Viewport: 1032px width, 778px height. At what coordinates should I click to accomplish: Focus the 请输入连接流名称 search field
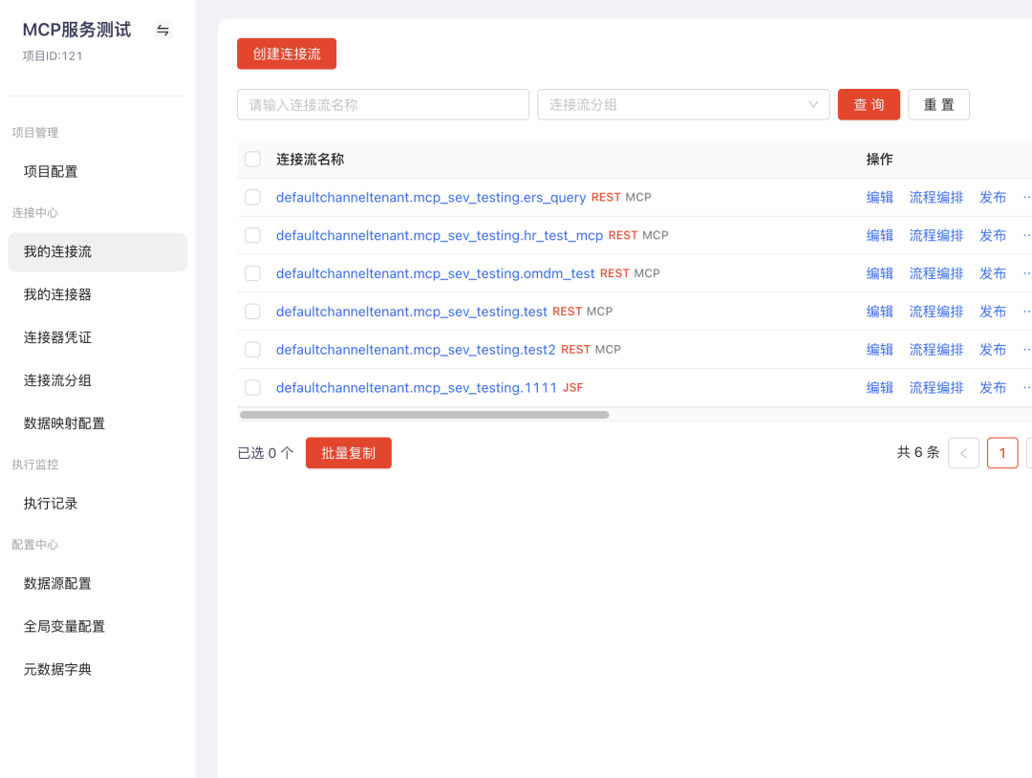(382, 105)
